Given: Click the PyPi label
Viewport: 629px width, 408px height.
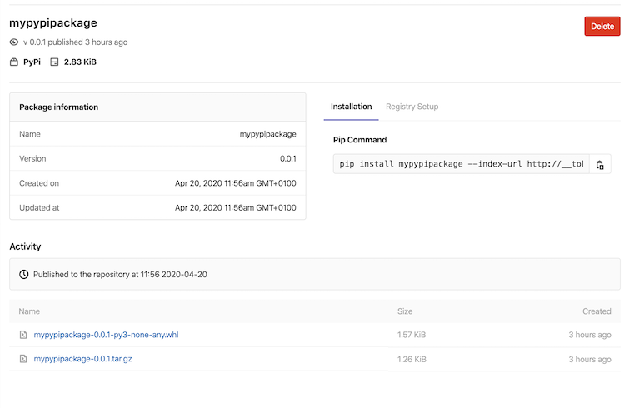Looking at the screenshot, I should click(32, 62).
